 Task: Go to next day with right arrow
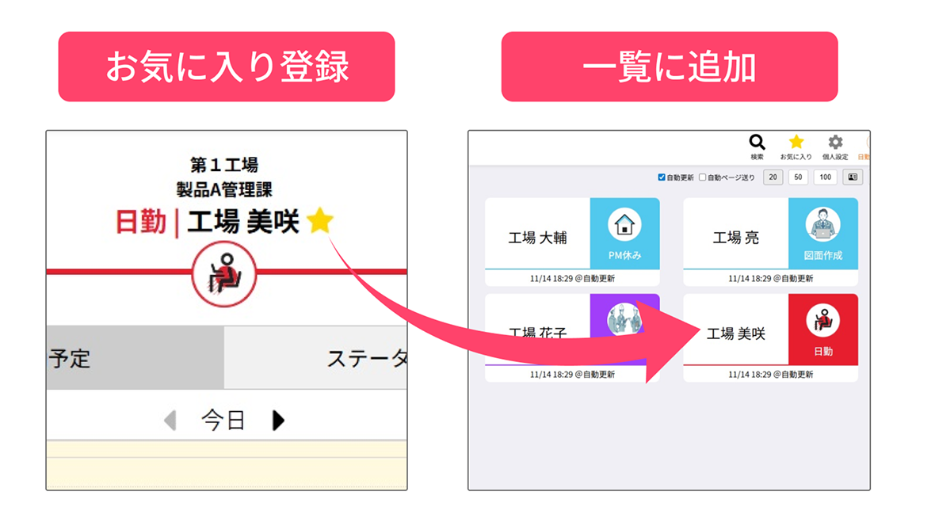click(x=278, y=421)
